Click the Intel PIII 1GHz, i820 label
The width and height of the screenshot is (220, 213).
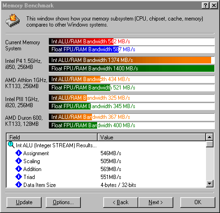click(22, 102)
